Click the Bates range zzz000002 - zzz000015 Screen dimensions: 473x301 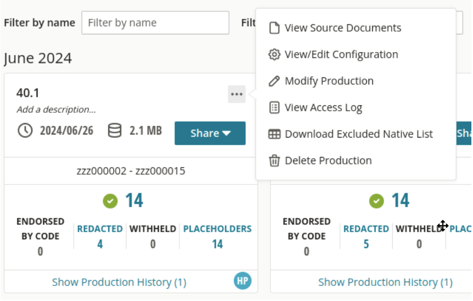point(131,171)
